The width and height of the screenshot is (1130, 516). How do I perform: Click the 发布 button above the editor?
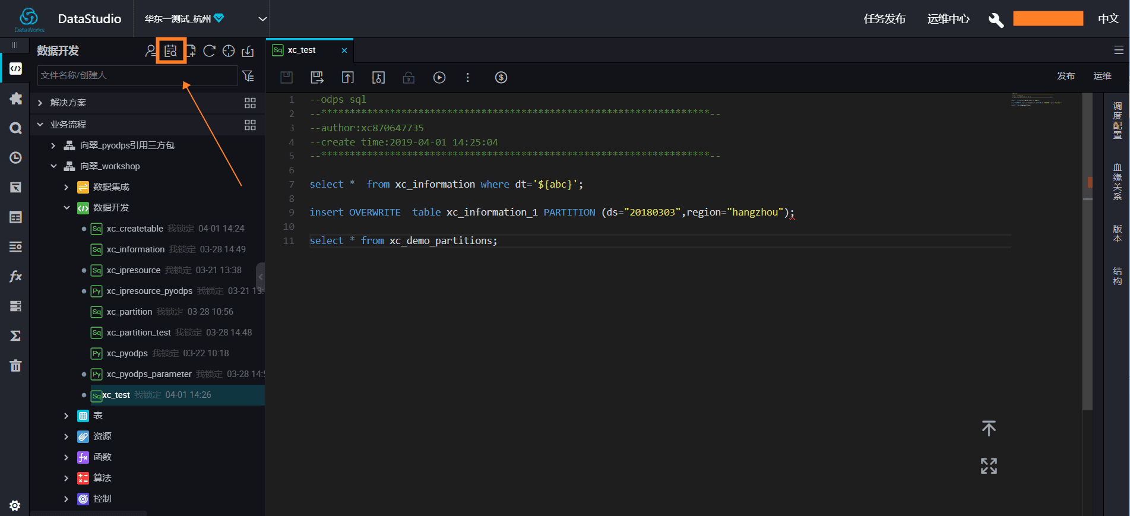pos(1065,76)
